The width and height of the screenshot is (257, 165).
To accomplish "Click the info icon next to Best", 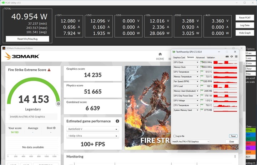I will (54, 128).
